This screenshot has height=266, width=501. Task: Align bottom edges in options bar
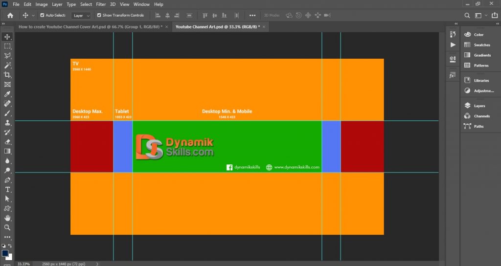[x=224, y=15]
